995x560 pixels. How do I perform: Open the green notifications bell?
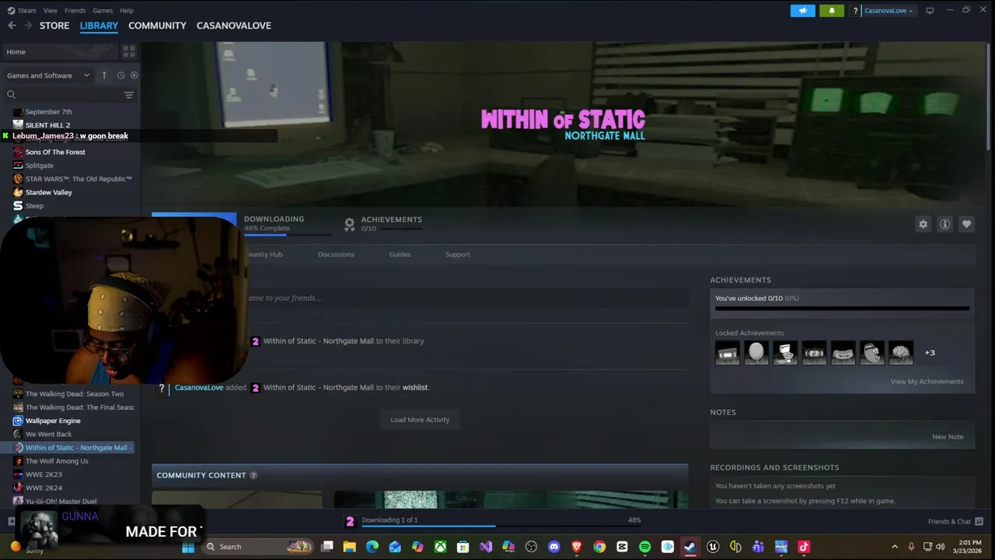click(831, 10)
